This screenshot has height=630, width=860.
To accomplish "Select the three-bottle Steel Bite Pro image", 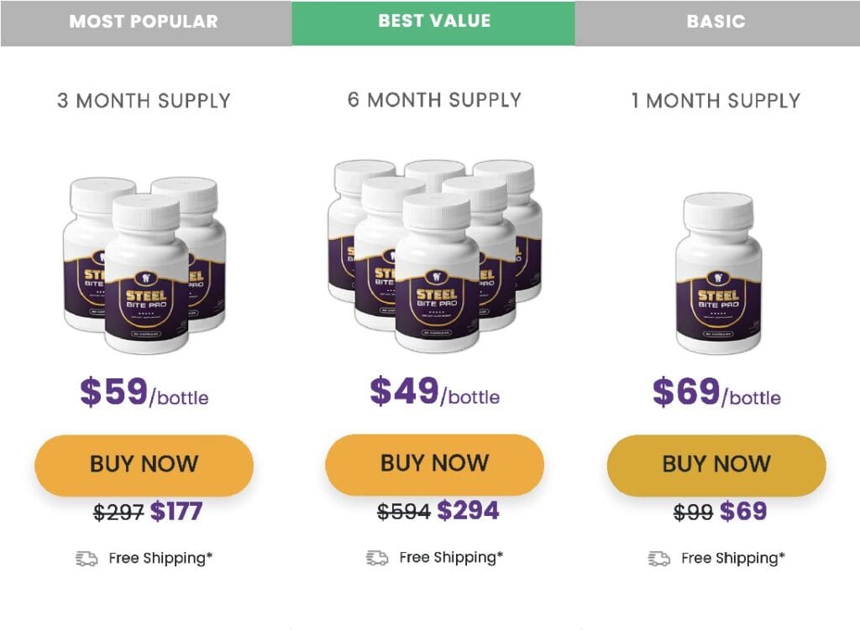I will 144,264.
